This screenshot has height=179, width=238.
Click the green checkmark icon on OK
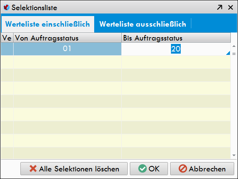(x=143, y=168)
